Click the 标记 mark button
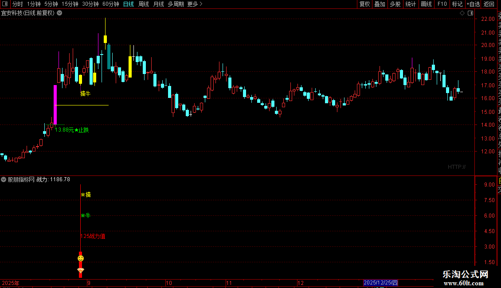501x288 pixels. pyautogui.click(x=457, y=4)
